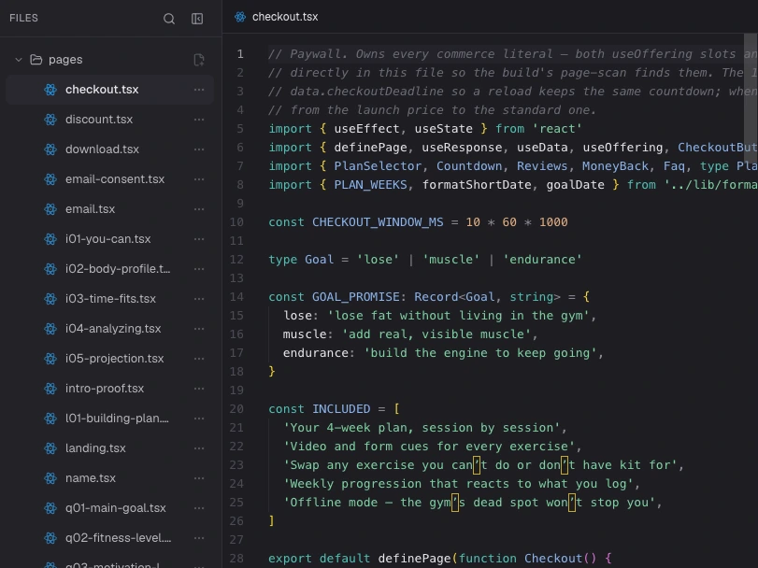Image resolution: width=758 pixels, height=568 pixels.
Task: Open more options for i05-projection.tsx
Action: (x=199, y=359)
